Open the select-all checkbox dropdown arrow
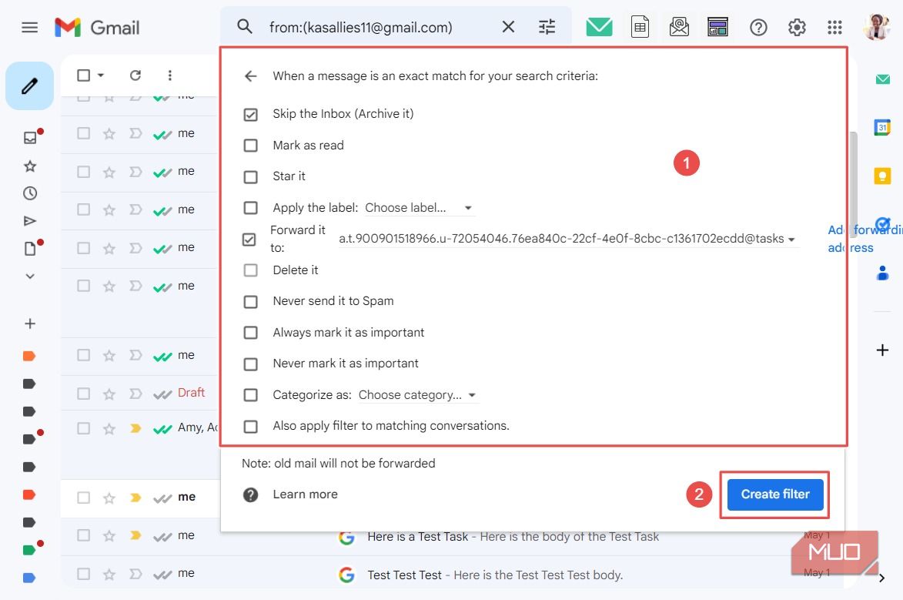Viewport: 903px width, 600px height. click(101, 75)
